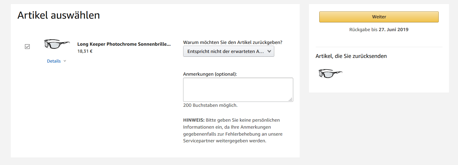458x165 pixels.
Task: Click the Details link under the product
Action: [x=54, y=61]
